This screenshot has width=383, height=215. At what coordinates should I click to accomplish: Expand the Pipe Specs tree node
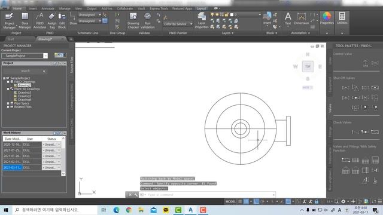[x=8, y=103]
